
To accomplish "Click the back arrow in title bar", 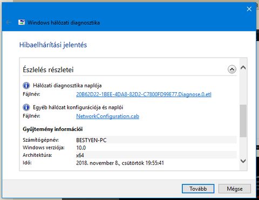I will click(x=8, y=23).
